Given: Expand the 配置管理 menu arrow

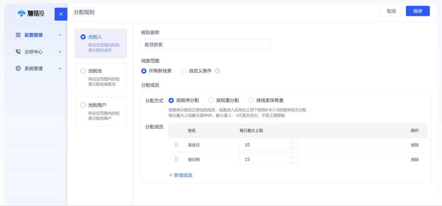Looking at the screenshot, I should point(60,35).
